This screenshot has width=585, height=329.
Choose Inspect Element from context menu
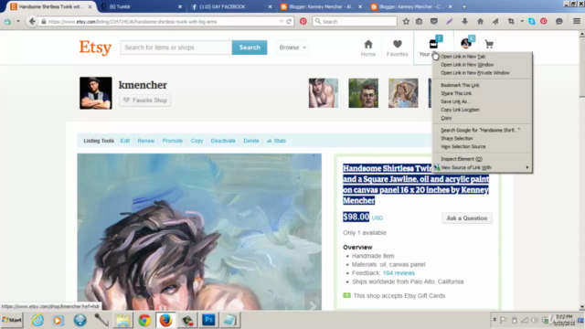[482, 159]
